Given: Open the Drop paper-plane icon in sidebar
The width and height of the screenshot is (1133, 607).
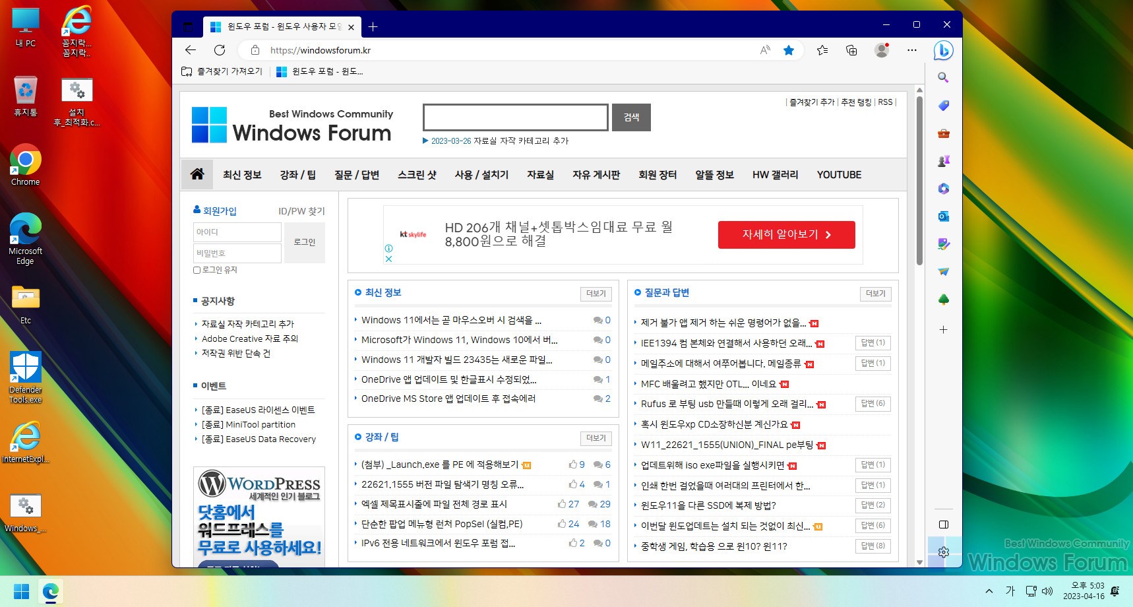Looking at the screenshot, I should (944, 272).
